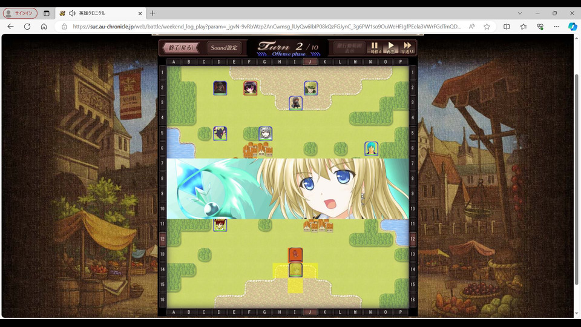Start playback with the 再生 play button
The image size is (581, 327).
391,47
